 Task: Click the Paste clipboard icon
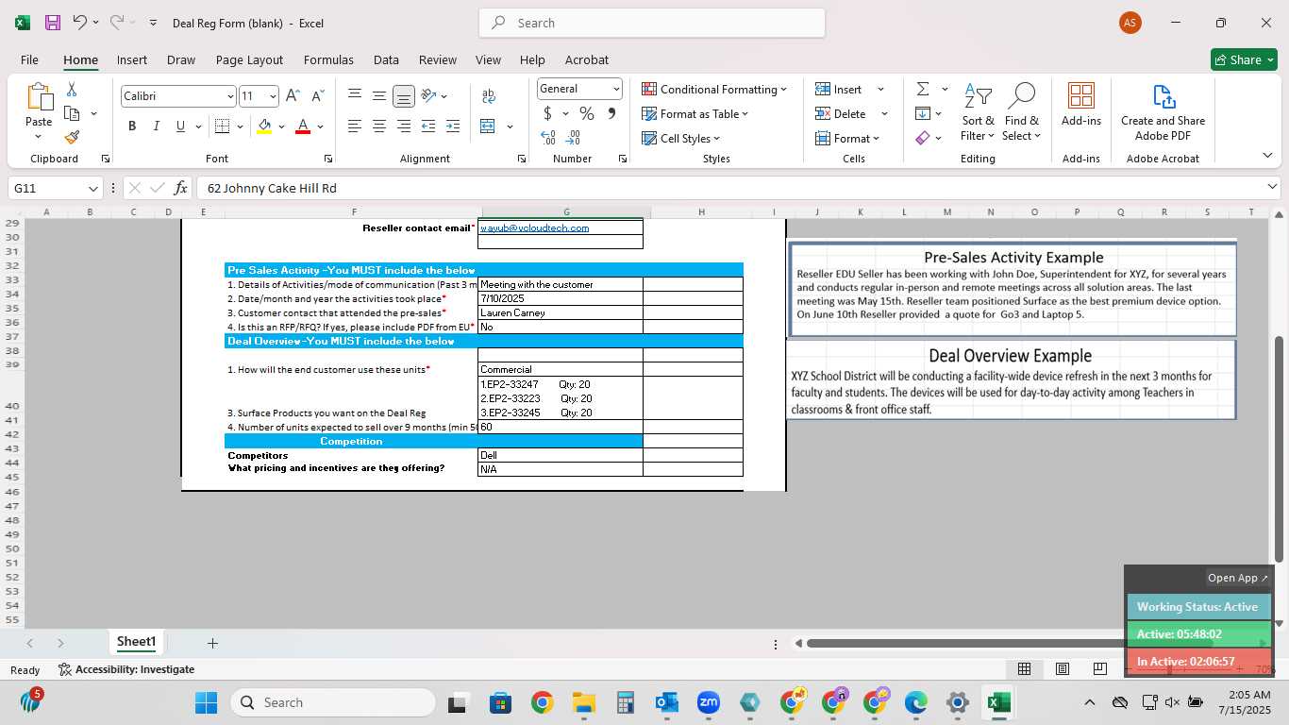(x=39, y=98)
